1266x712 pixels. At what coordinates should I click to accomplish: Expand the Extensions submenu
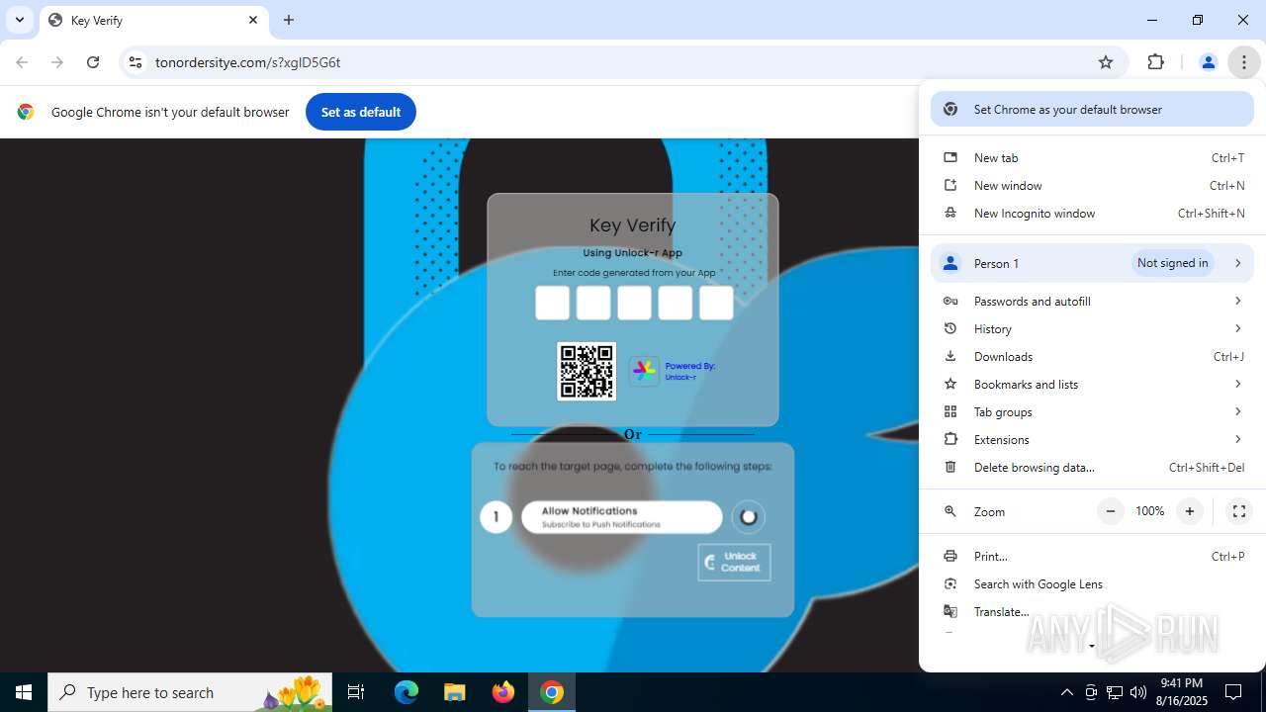[x=1092, y=440]
